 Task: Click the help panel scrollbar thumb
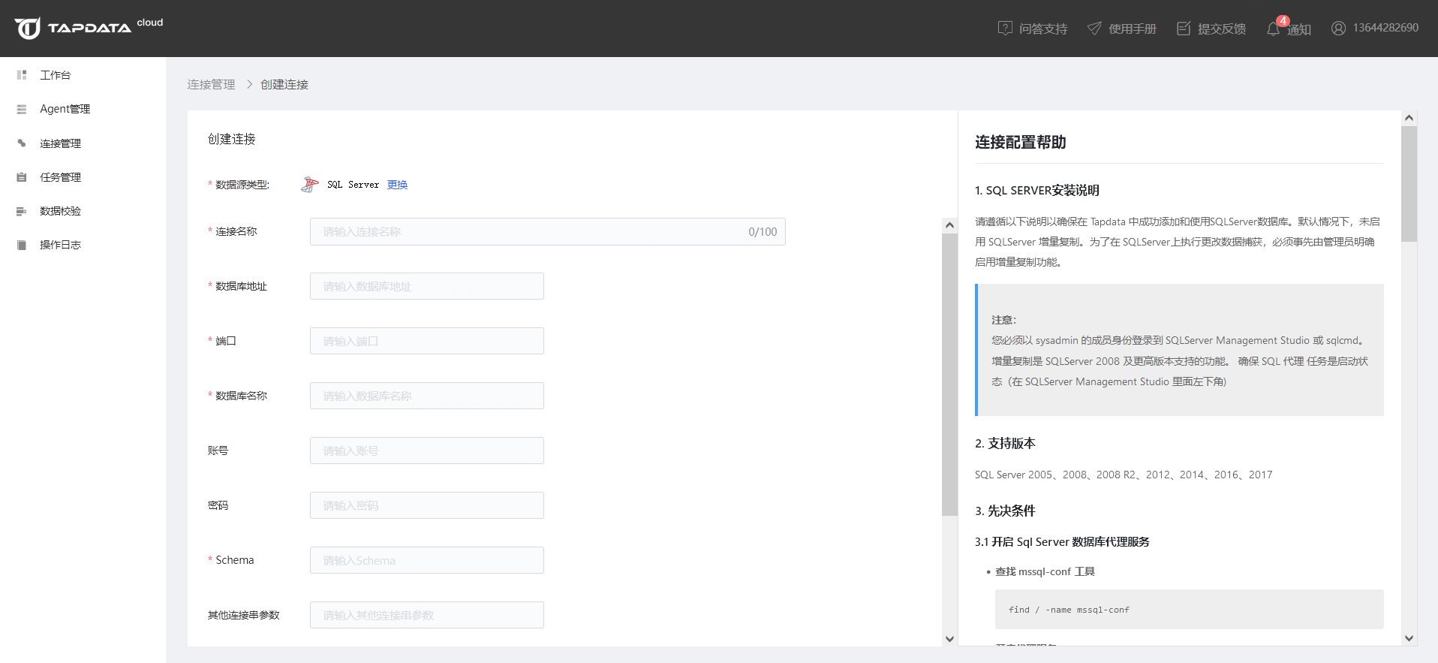1409,184
